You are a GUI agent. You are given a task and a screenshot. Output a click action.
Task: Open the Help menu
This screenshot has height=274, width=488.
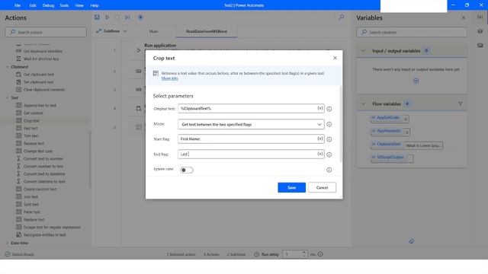pos(95,5)
